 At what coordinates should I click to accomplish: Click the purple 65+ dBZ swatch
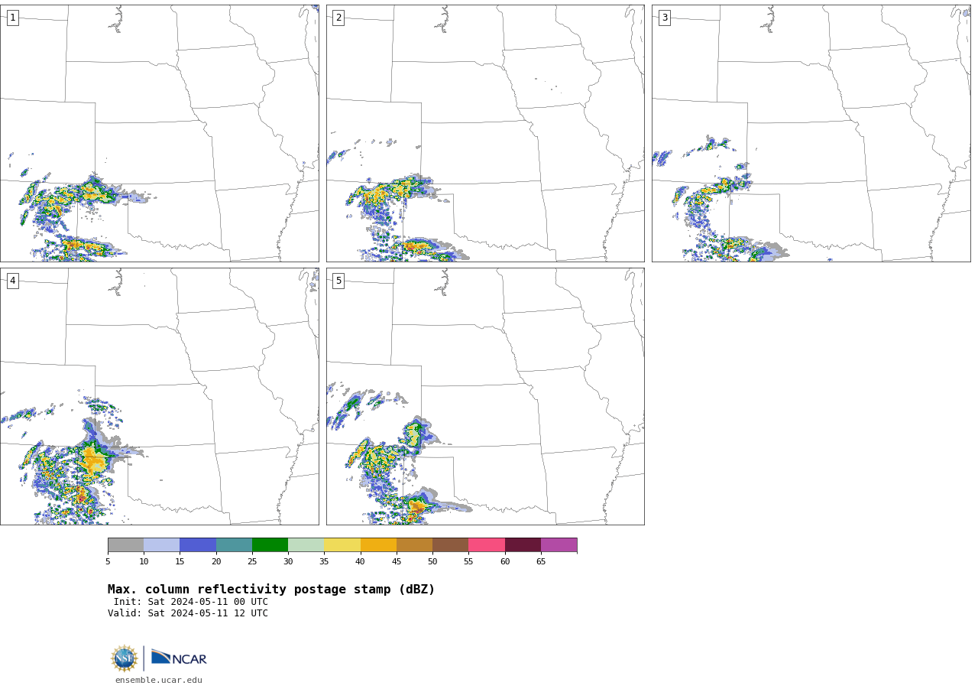pyautogui.click(x=559, y=544)
